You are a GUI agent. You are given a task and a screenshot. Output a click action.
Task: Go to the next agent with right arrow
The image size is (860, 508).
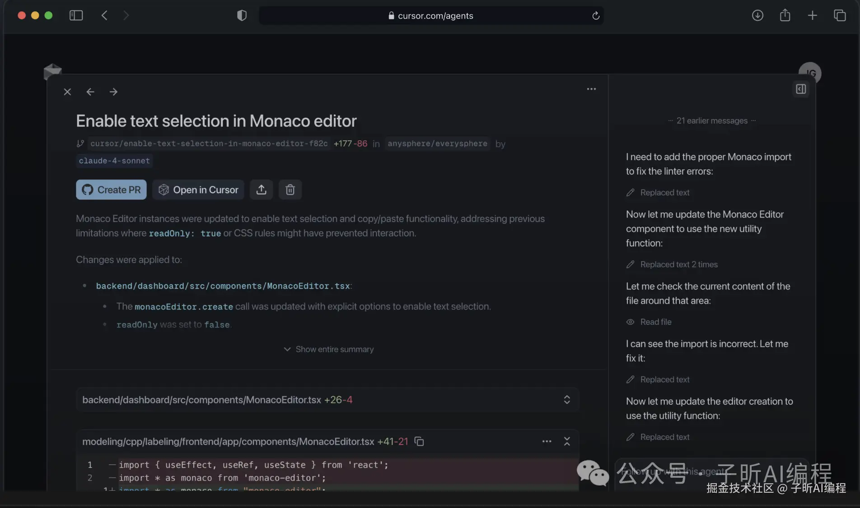click(x=113, y=92)
